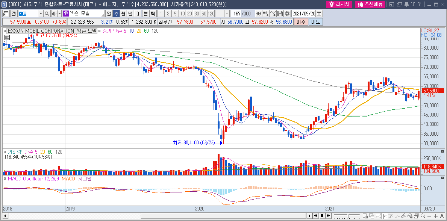Select the crosshair cursor tool icon
The image size is (447, 221).
[x=385, y=216]
